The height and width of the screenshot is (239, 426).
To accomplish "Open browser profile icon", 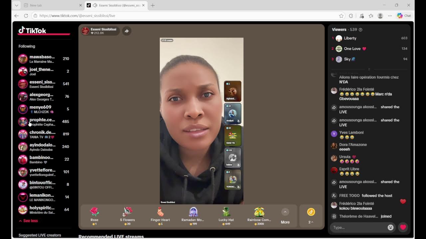I will (380, 16).
